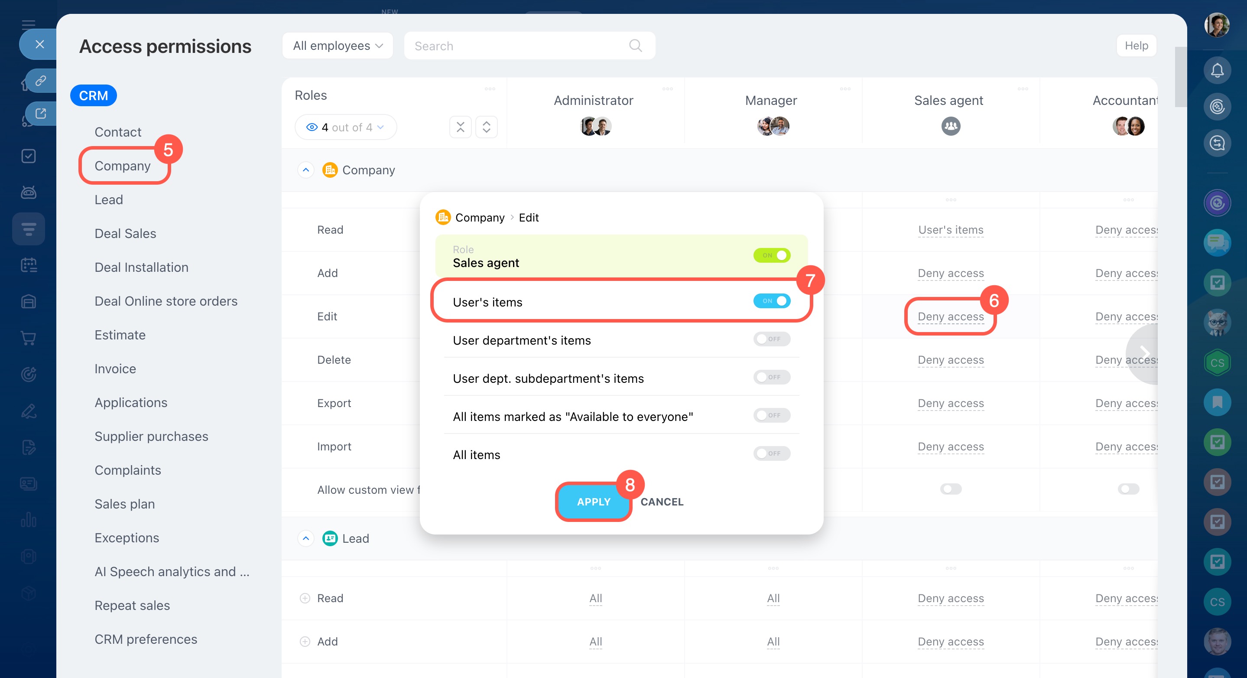Image resolution: width=1247 pixels, height=678 pixels.
Task: Click the collapse all roles X icon
Action: pos(460,127)
